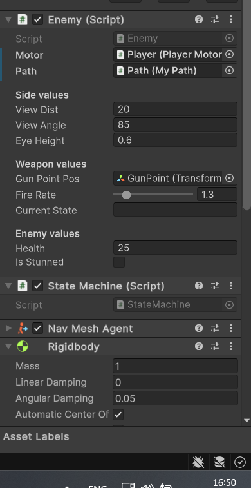
Task: Open presets icon for Nav Mesh Agent
Action: pyautogui.click(x=215, y=328)
